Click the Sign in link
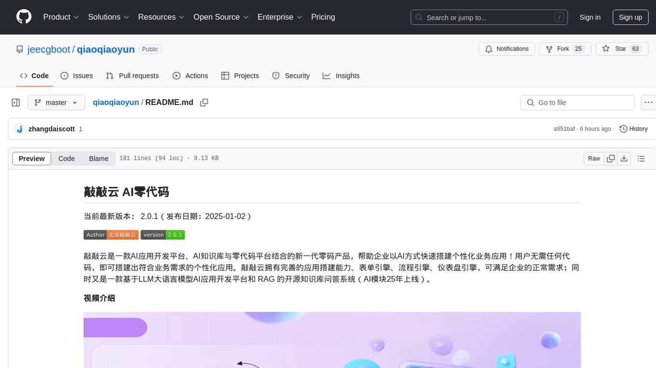The height and width of the screenshot is (368, 656). (590, 17)
